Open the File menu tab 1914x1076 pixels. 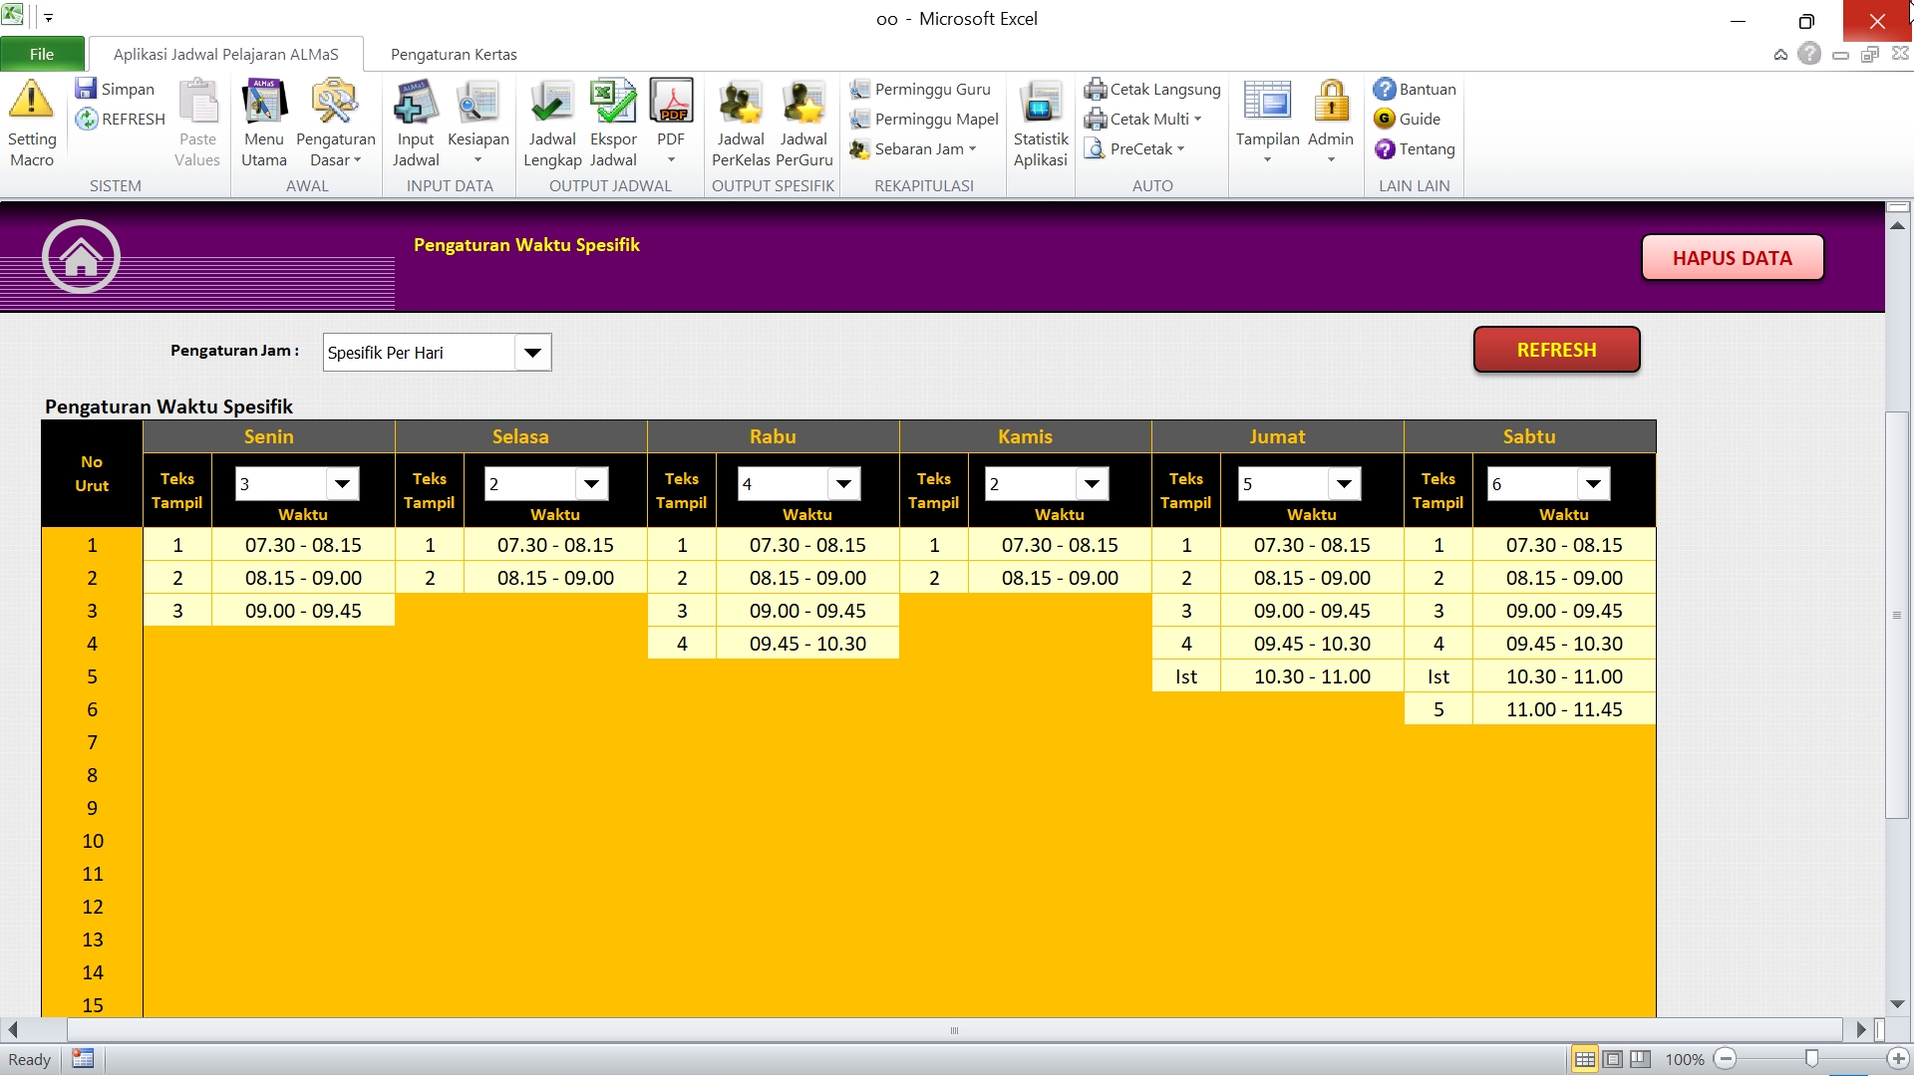[42, 54]
